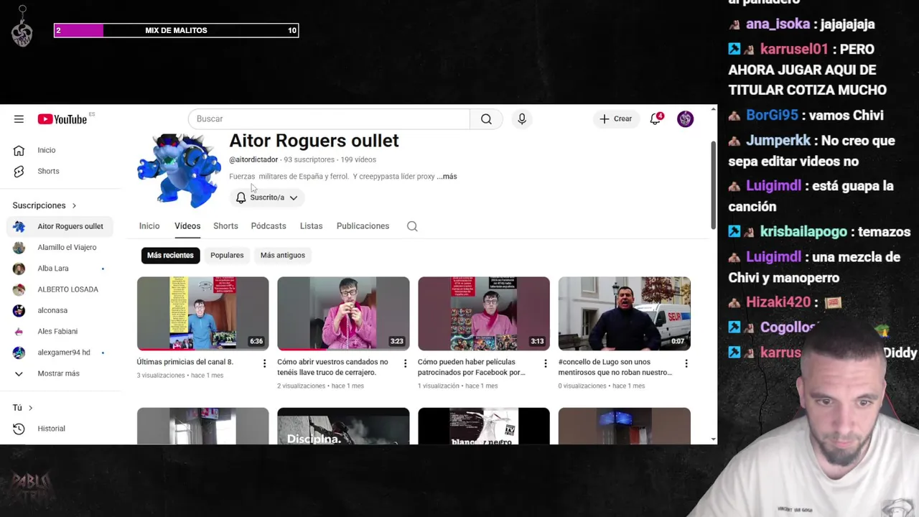This screenshot has height=517, width=919.
Task: Click the page vertical scrollbar
Action: [713, 184]
